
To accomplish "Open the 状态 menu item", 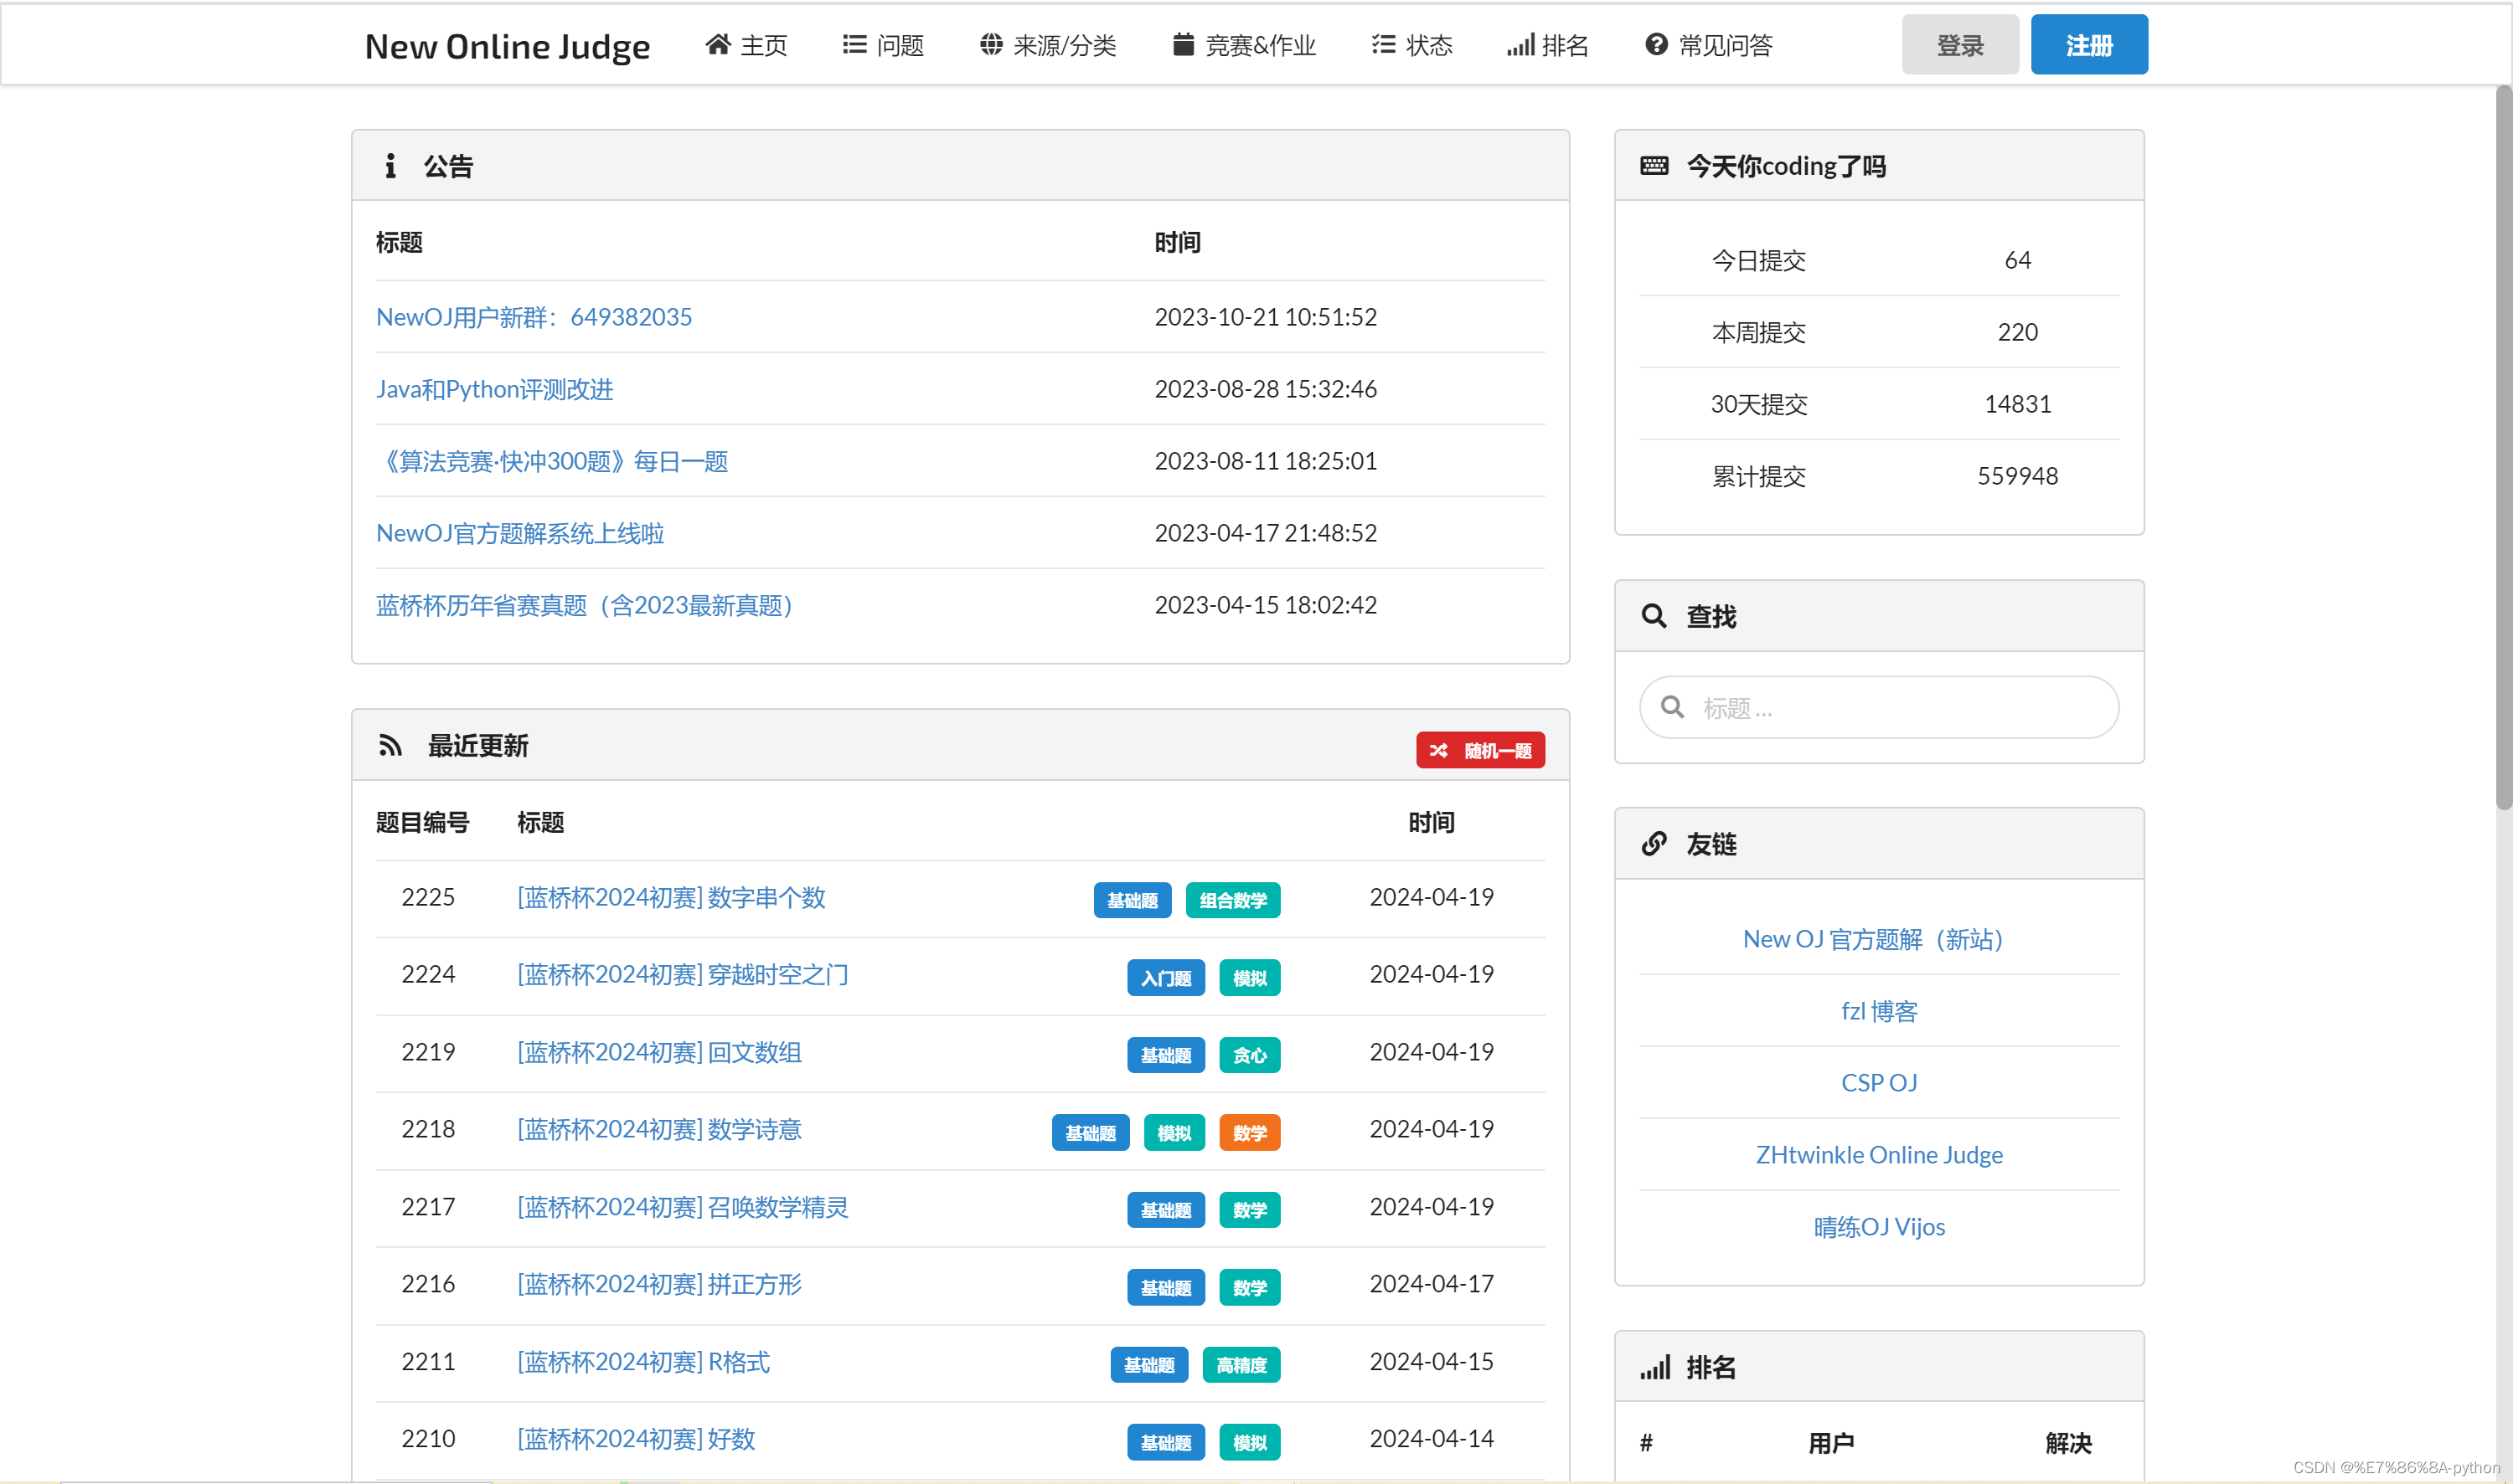I will point(1412,45).
